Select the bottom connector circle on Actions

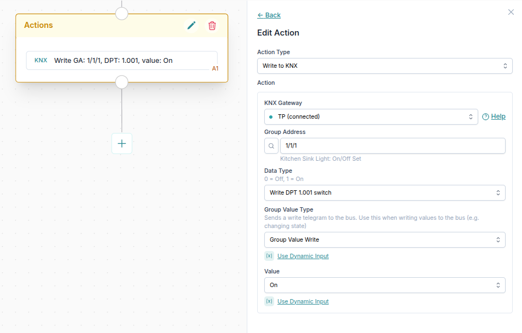(121, 82)
